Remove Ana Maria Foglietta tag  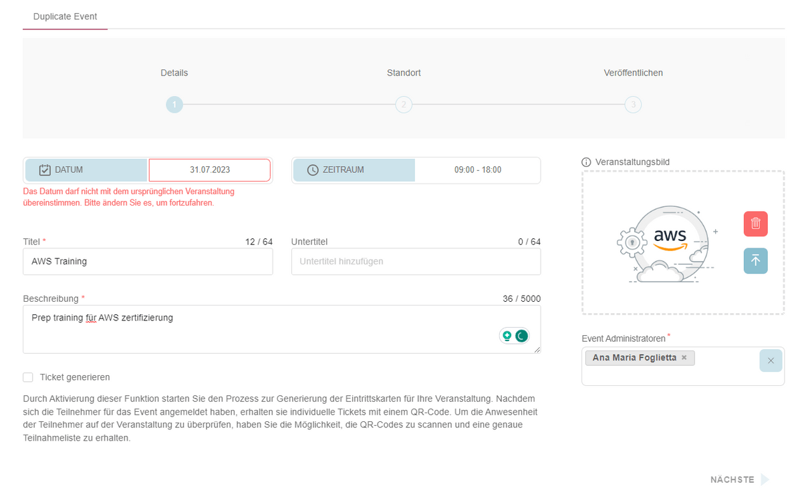click(684, 358)
